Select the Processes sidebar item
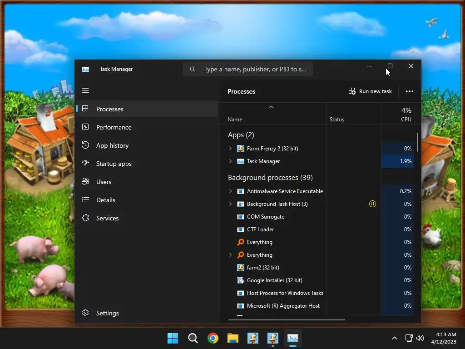 pos(148,109)
